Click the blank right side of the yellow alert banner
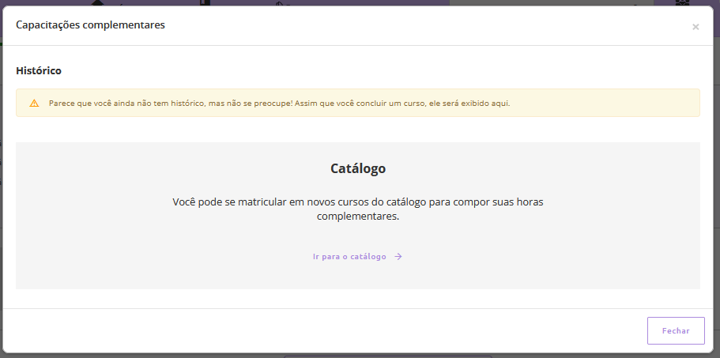The width and height of the screenshot is (720, 358). pyautogui.click(x=616, y=104)
